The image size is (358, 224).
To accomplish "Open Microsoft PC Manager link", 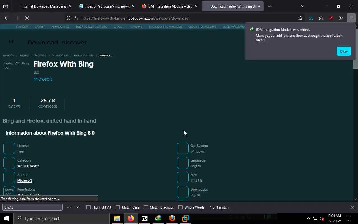I will tap(165, 27).
